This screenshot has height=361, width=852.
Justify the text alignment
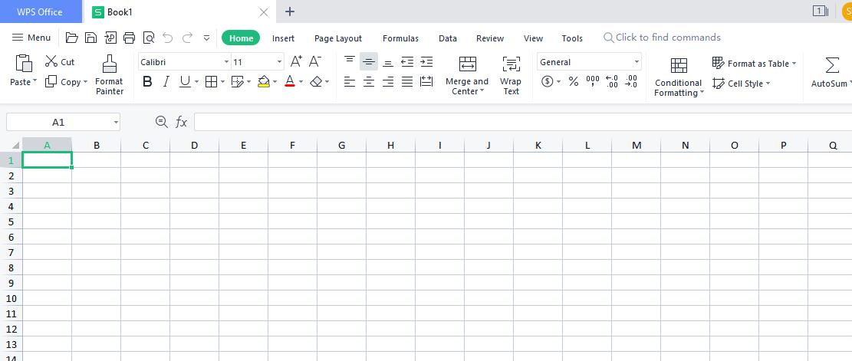point(407,82)
